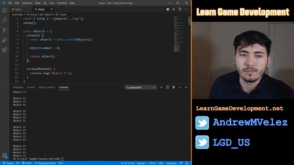Close the test.js editor tab

click(x=51, y=9)
